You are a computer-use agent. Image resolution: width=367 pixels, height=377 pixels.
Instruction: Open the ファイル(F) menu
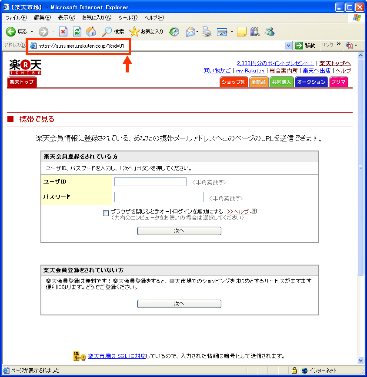17,18
